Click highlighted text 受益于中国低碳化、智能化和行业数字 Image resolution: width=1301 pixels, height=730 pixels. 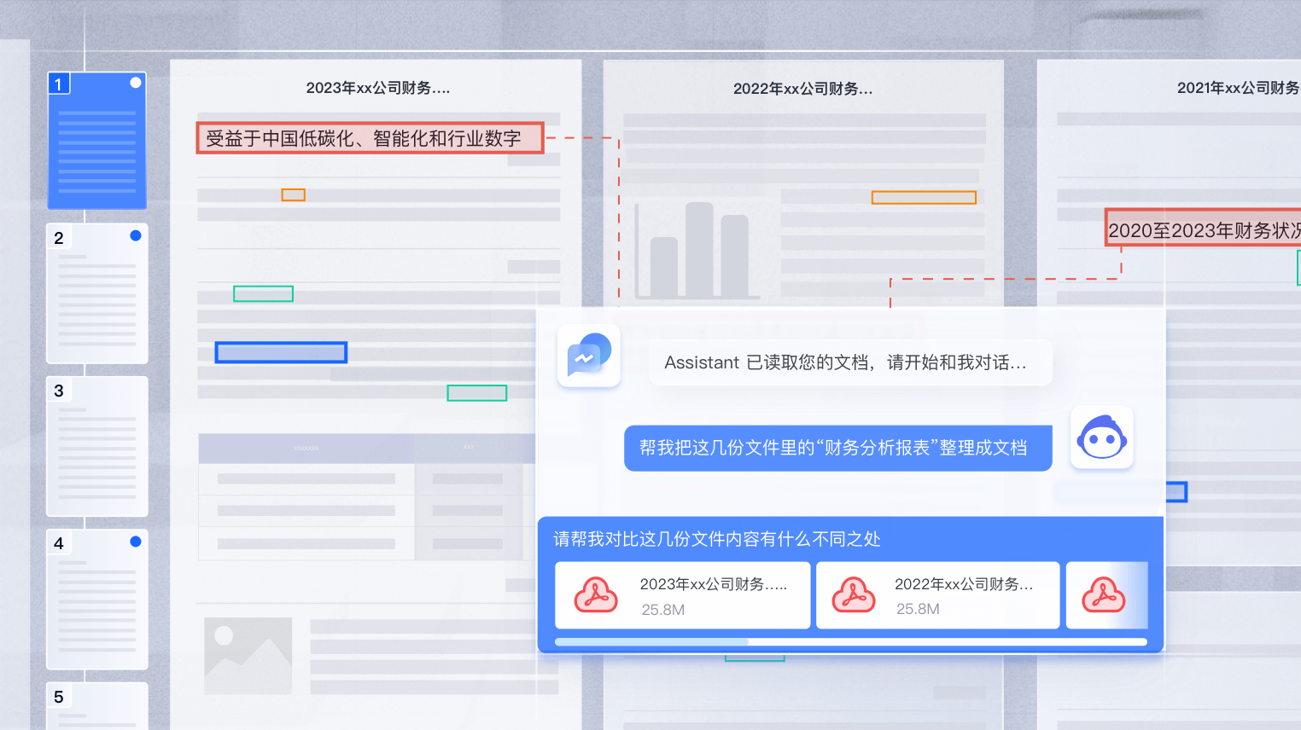click(x=370, y=138)
